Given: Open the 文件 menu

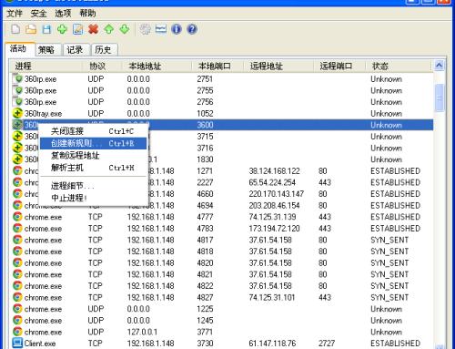Looking at the screenshot, I should (x=15, y=14).
